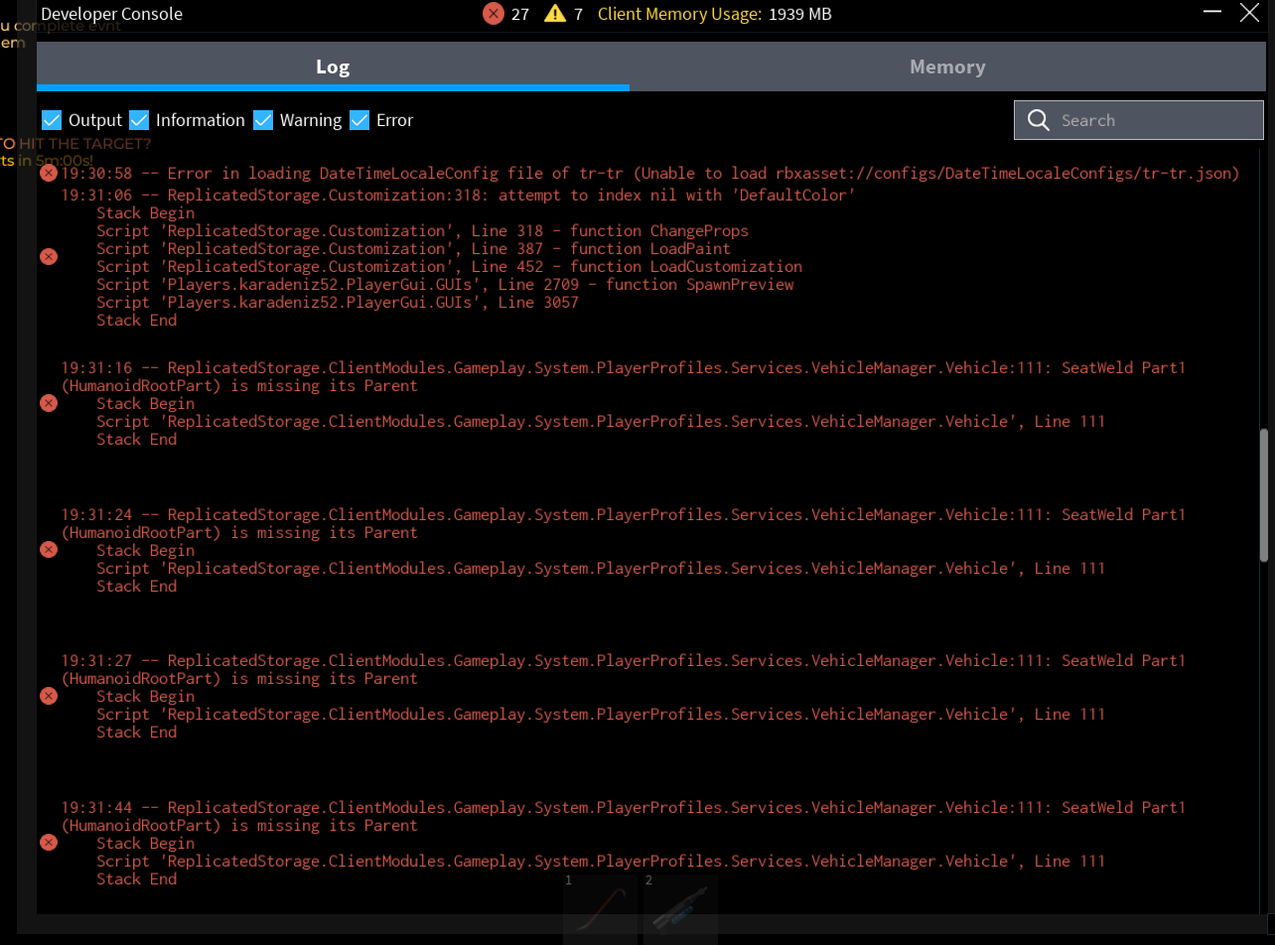This screenshot has height=945, width=1275.
Task: Select the crowbar in hotbar slot 1
Action: [x=601, y=908]
